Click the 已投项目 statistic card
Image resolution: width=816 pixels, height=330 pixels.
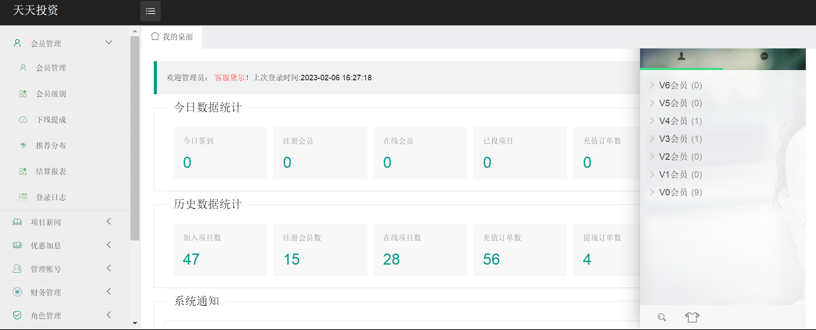coord(520,153)
